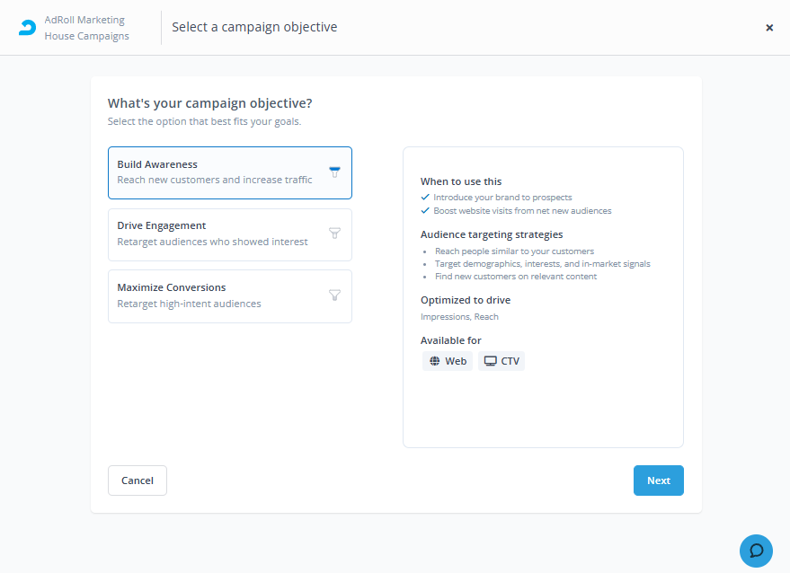This screenshot has height=573, width=790.
Task: Click 'Reach people similar to your customers'
Action: [x=514, y=251]
